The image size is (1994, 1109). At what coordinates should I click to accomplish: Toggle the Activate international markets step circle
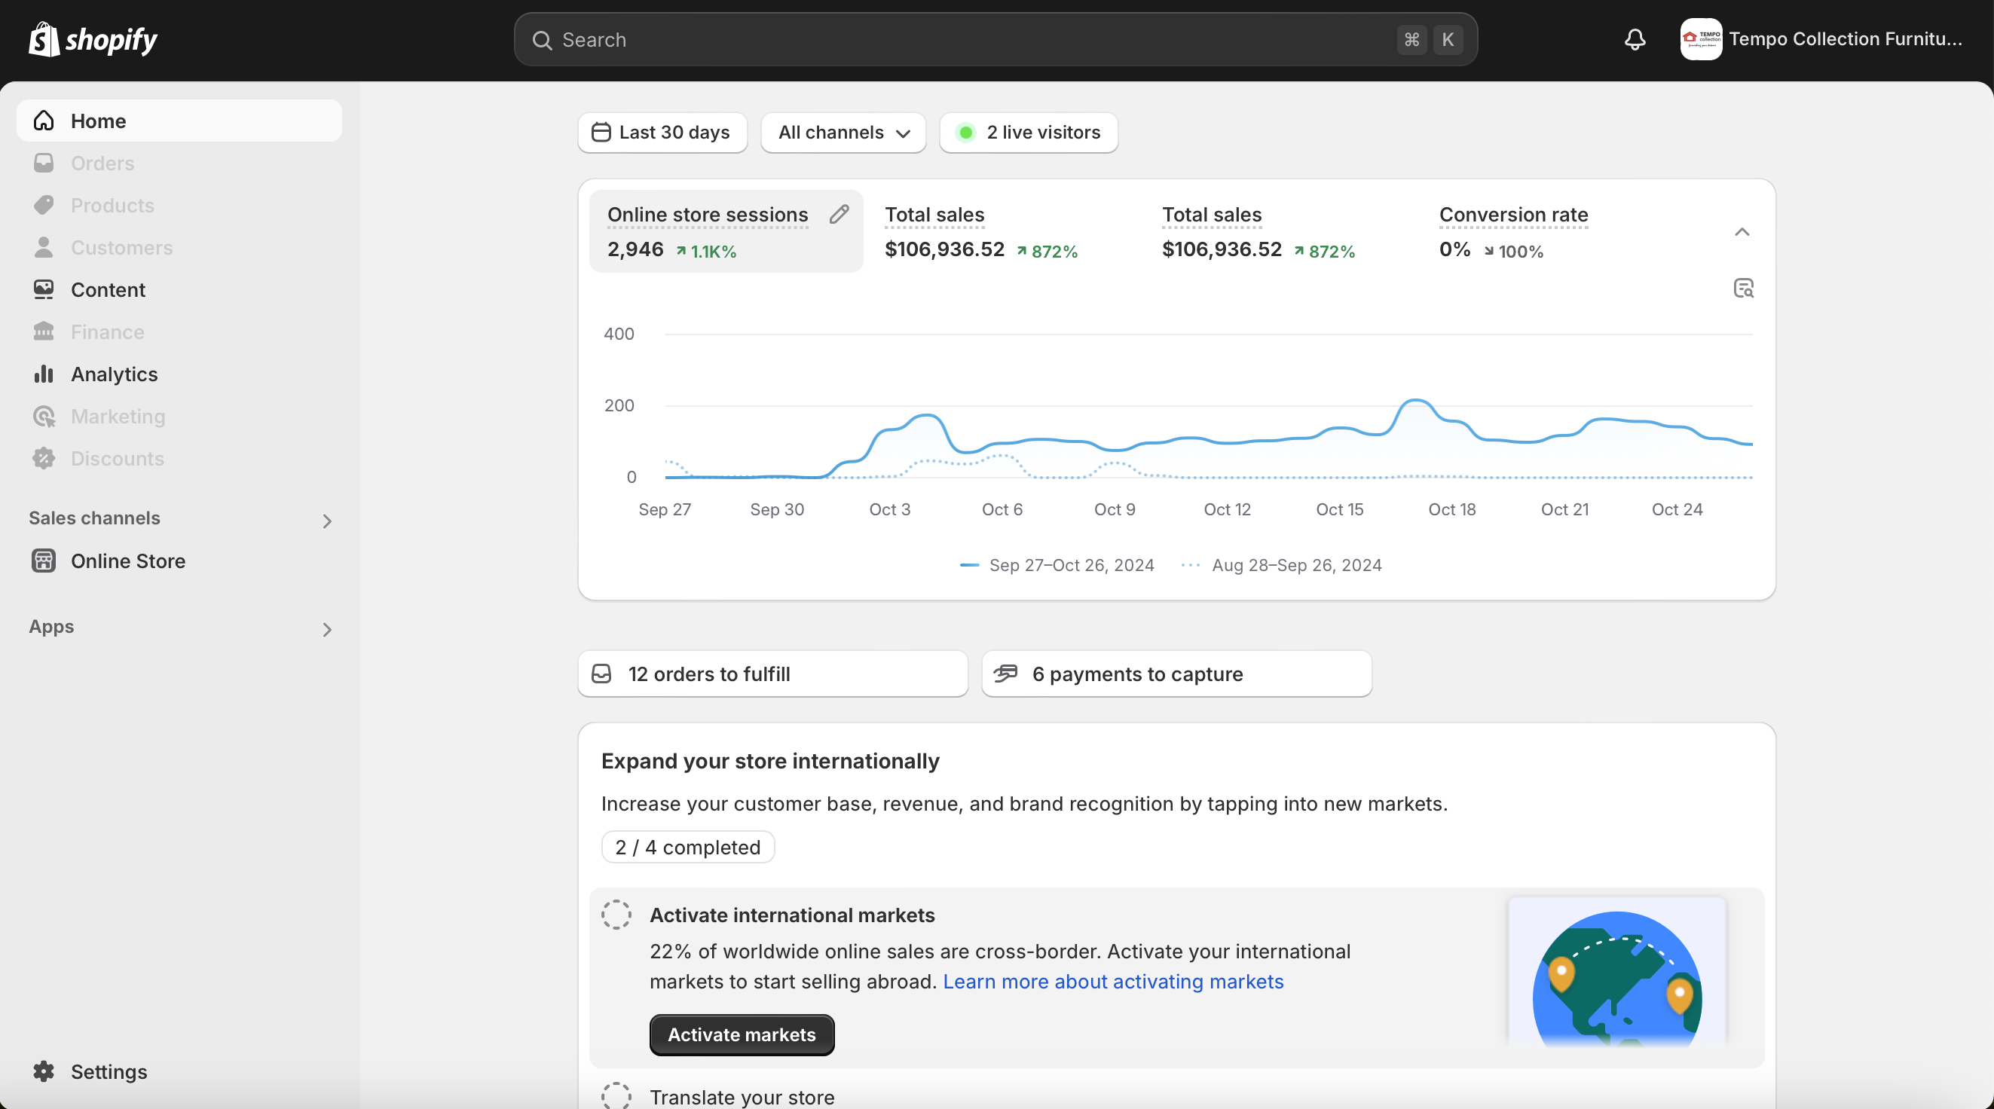click(616, 914)
